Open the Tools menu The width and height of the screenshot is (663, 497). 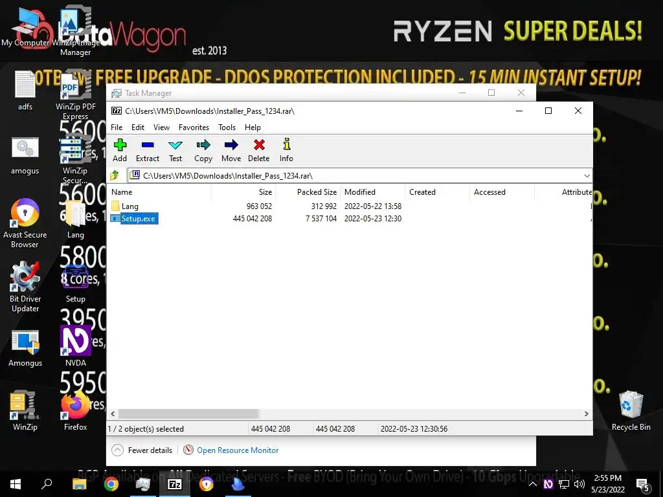[x=227, y=127]
